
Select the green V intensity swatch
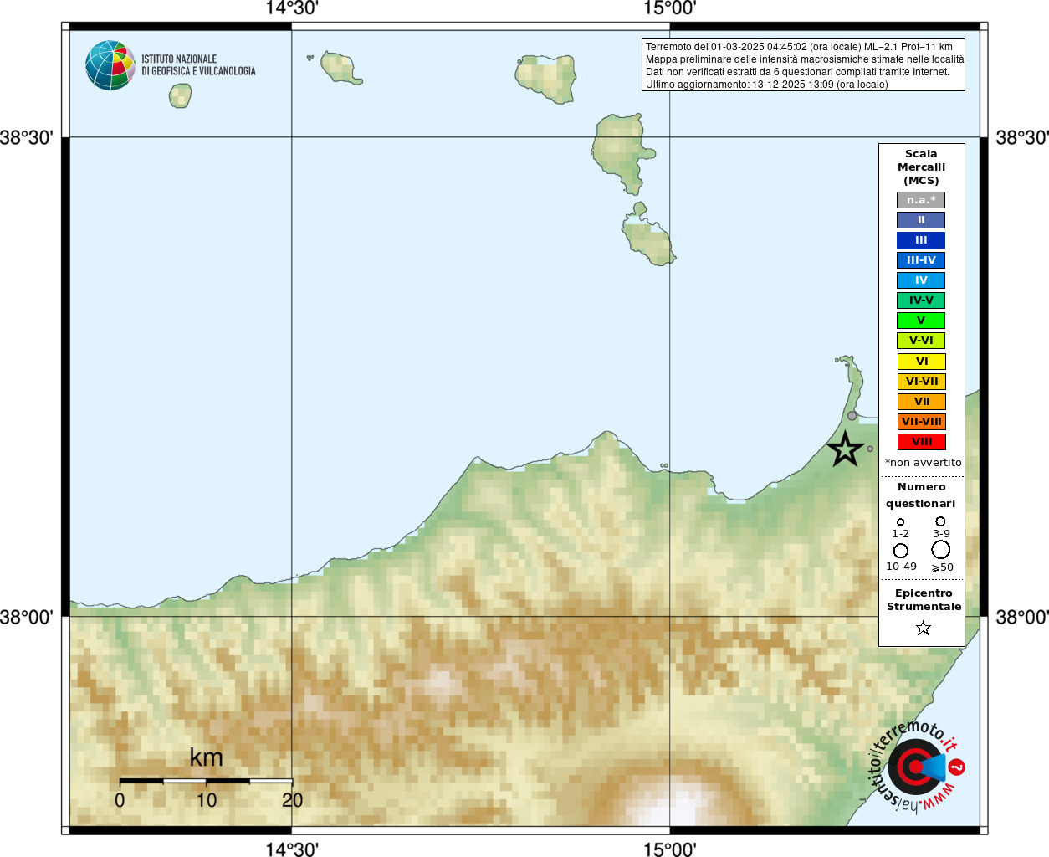point(921,321)
